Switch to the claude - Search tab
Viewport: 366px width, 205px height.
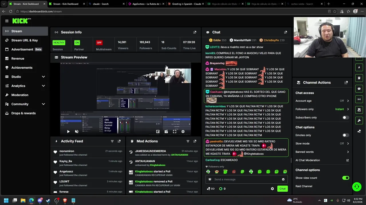[x=107, y=4]
